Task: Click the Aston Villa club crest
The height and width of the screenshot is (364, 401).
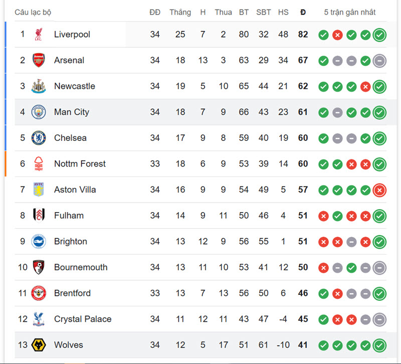Action: click(39, 190)
